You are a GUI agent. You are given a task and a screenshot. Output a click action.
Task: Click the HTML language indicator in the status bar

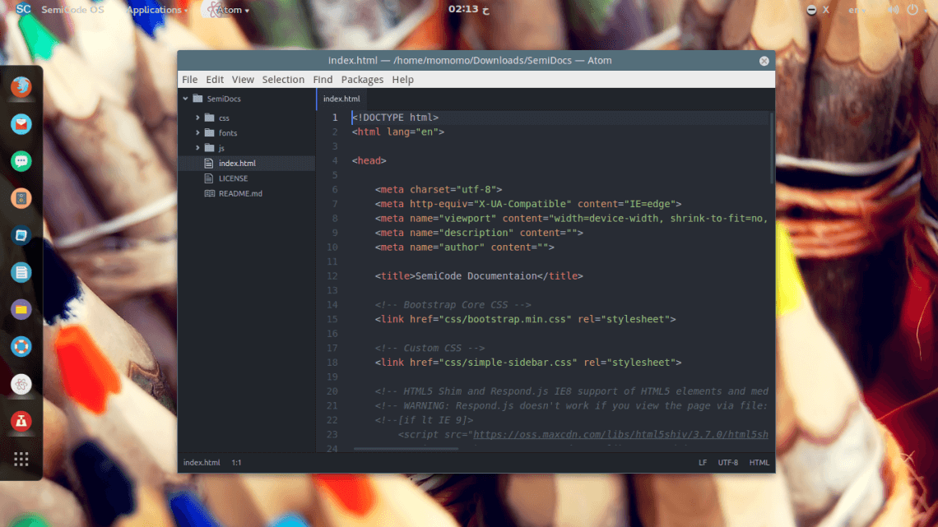pyautogui.click(x=759, y=462)
